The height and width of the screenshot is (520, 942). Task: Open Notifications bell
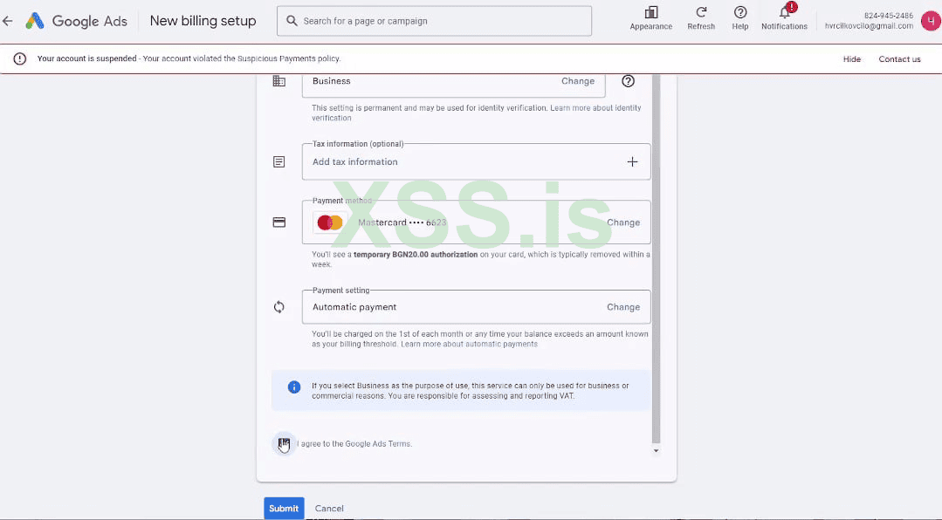(x=784, y=18)
